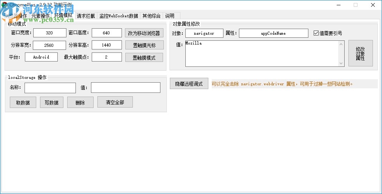Click the up arrow of value scrollbar
This screenshot has height=194, width=382.
341,44
